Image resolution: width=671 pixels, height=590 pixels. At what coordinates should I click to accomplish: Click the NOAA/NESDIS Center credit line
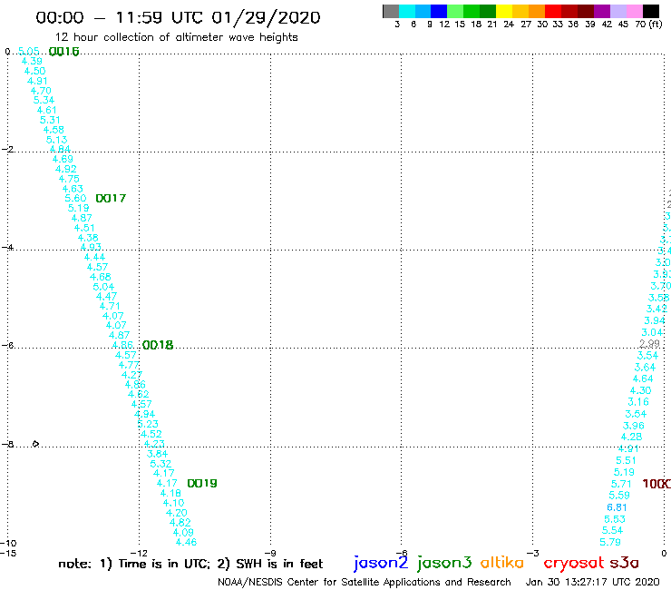[365, 582]
